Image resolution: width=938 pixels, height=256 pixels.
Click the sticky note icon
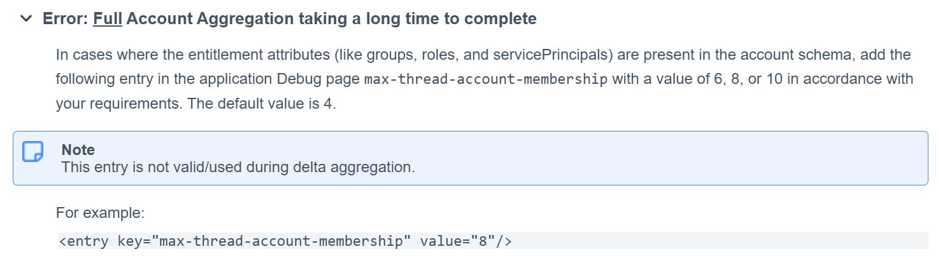pyautogui.click(x=32, y=152)
